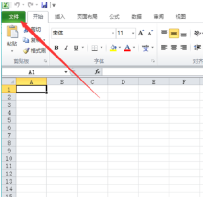Open the 审阅 (Review) tab
203x197 pixels.
pyautogui.click(x=158, y=17)
